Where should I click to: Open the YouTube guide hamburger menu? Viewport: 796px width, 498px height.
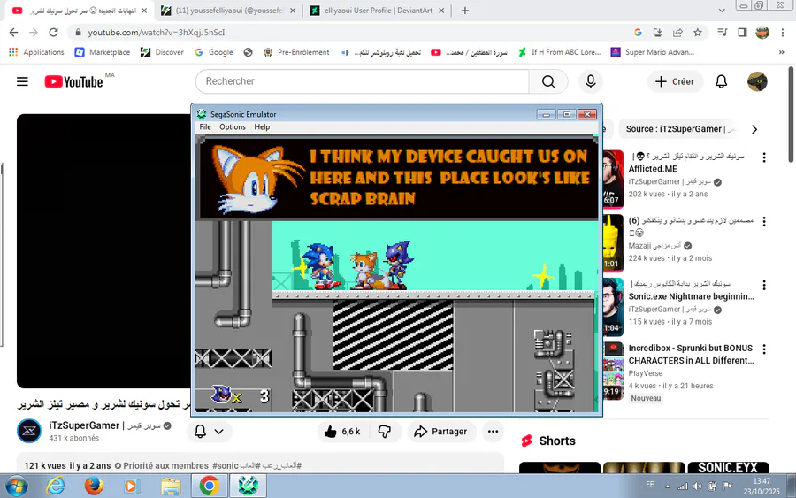22,81
